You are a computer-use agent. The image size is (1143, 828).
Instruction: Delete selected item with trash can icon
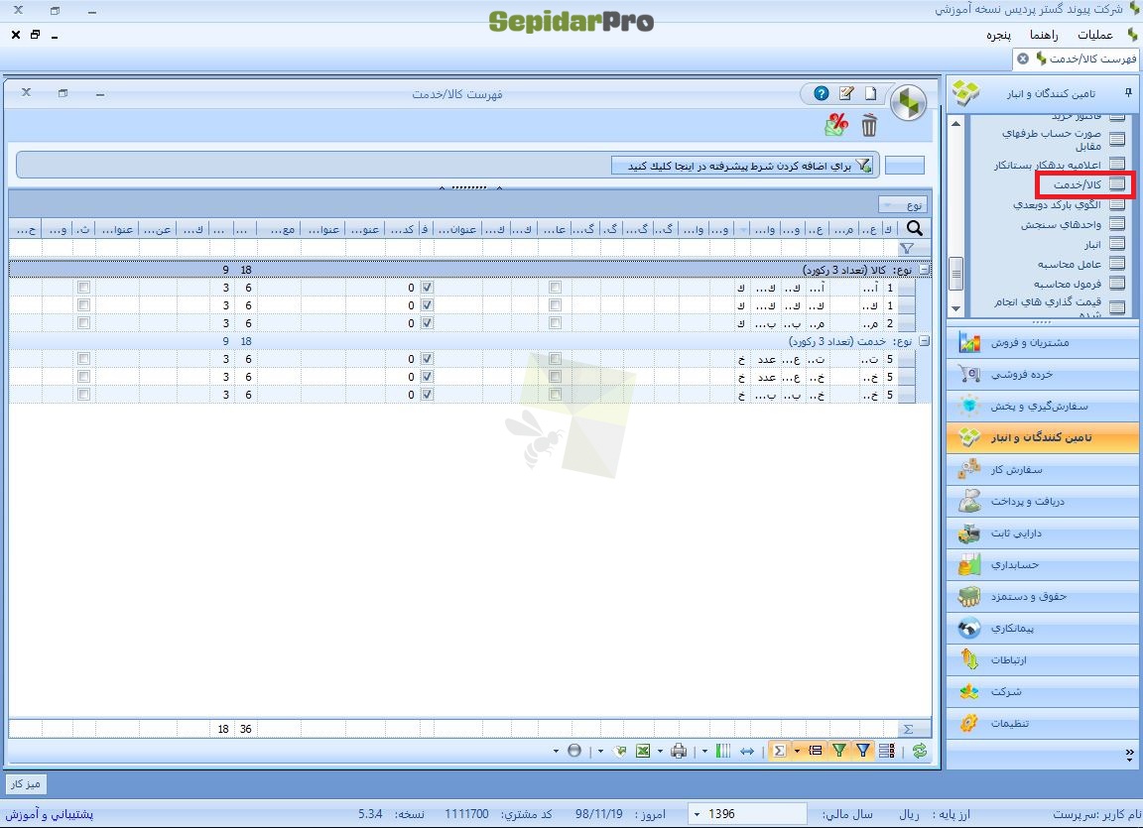pyautogui.click(x=869, y=125)
